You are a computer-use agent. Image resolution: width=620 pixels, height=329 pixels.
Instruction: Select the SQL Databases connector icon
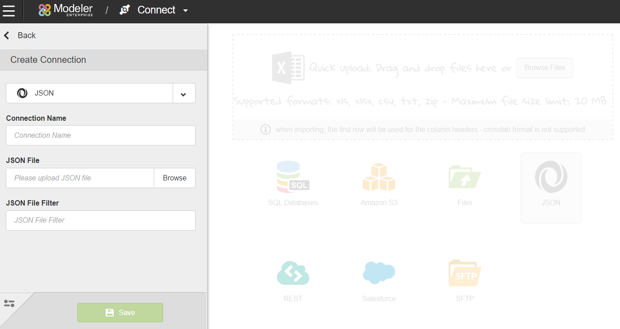click(x=293, y=176)
